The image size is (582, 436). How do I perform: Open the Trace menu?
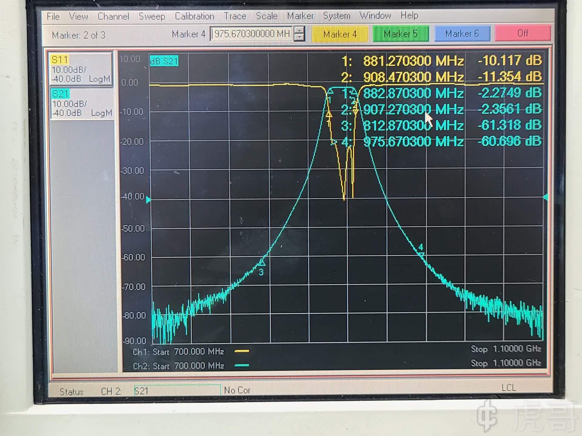pyautogui.click(x=235, y=16)
